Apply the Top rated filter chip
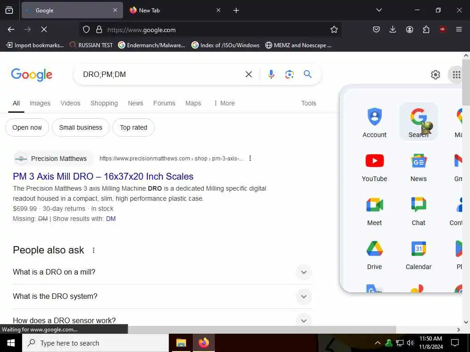 pyautogui.click(x=134, y=127)
